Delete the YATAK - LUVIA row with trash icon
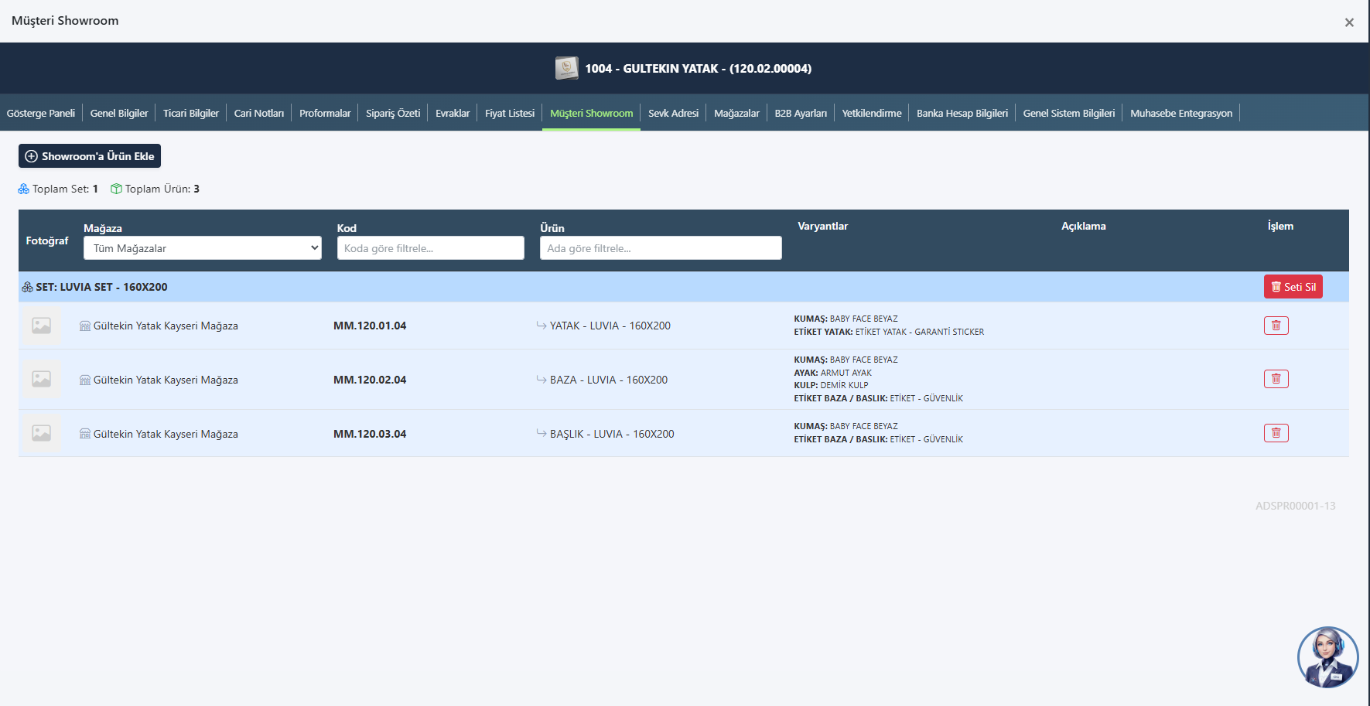1370x706 pixels. [x=1276, y=326]
